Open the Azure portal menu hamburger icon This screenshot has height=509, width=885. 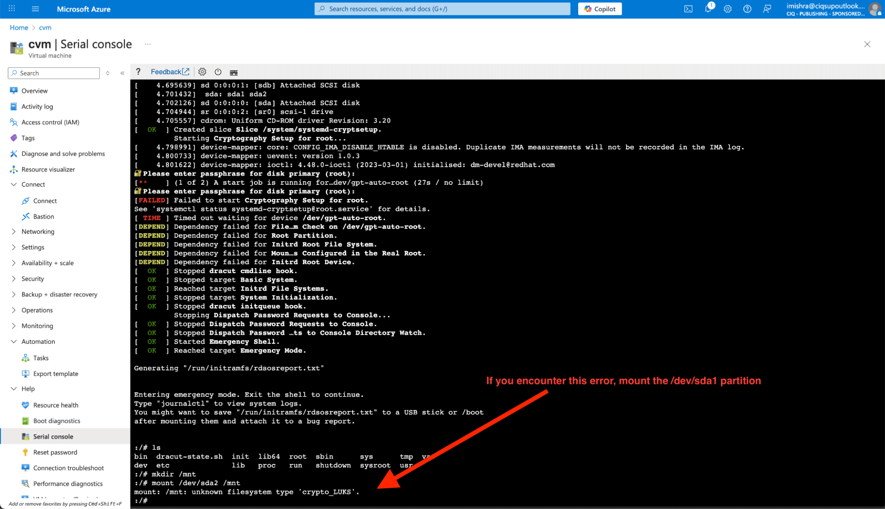35,9
